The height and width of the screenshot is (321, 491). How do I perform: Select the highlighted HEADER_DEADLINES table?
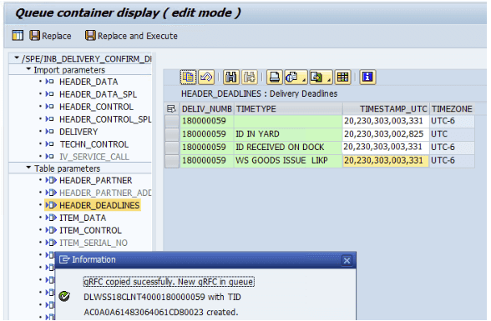(x=99, y=205)
